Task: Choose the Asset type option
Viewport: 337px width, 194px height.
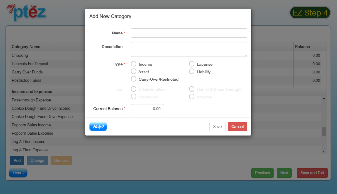Action: pyautogui.click(x=134, y=72)
